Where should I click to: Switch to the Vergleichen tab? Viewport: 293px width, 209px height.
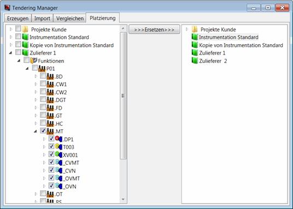(x=70, y=19)
